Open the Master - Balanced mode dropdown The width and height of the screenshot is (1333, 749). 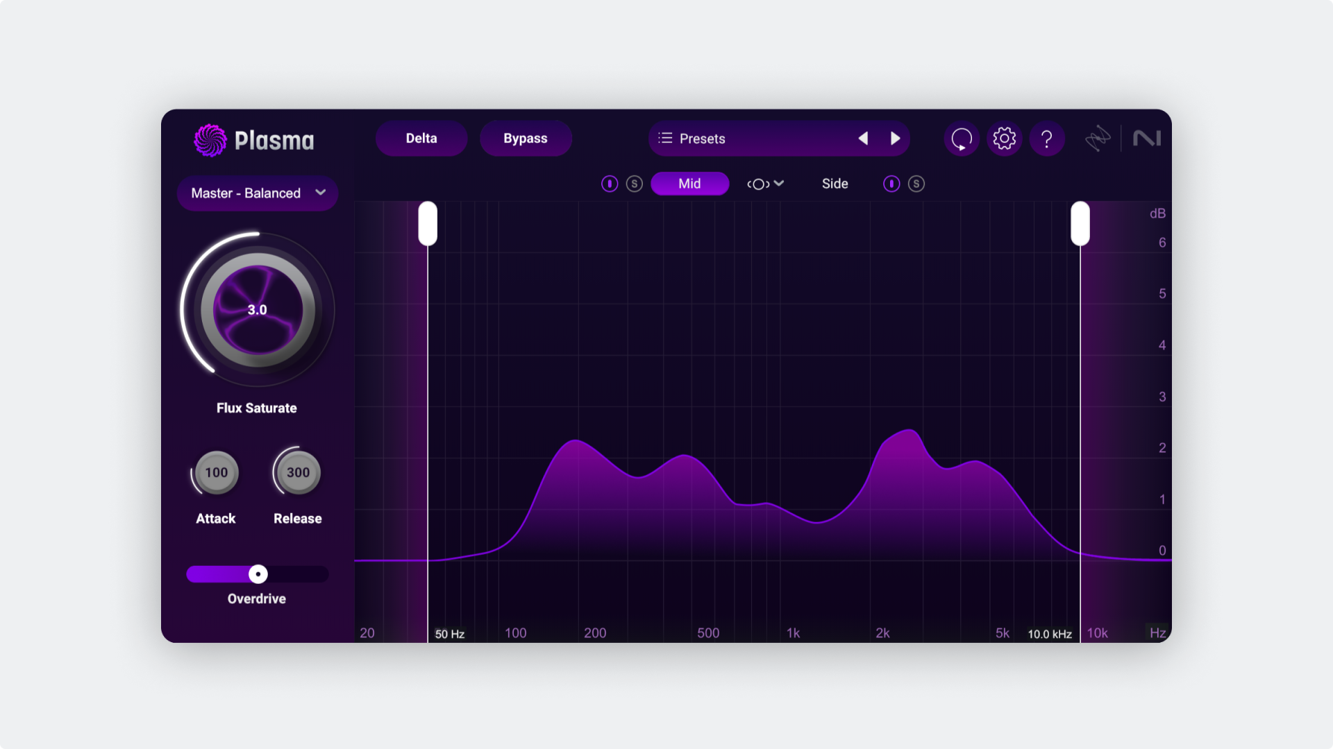[x=258, y=193]
